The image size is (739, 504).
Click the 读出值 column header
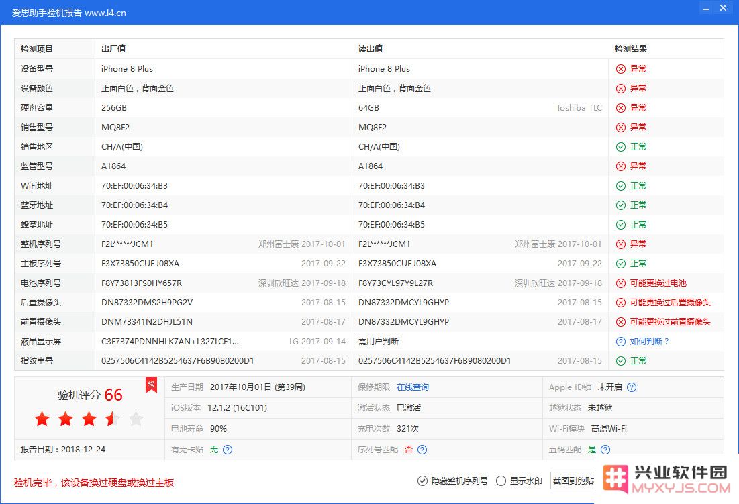tap(371, 49)
